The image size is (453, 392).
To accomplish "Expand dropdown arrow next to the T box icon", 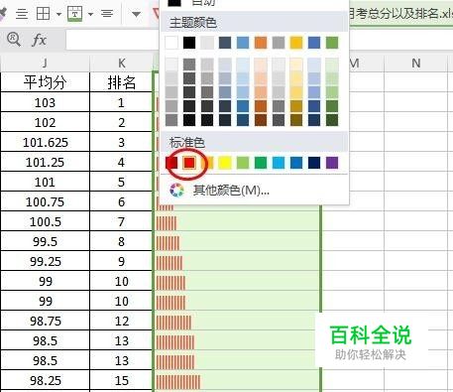I will pos(90,14).
